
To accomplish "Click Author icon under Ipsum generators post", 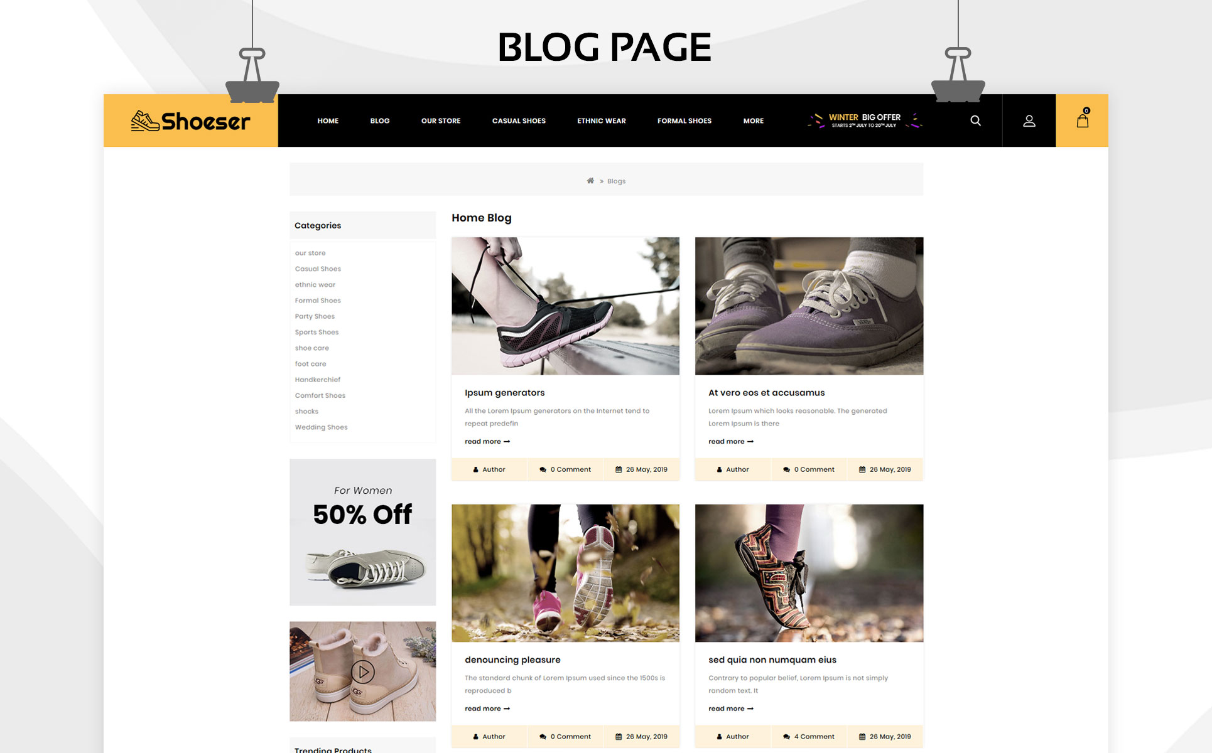I will (x=475, y=469).
